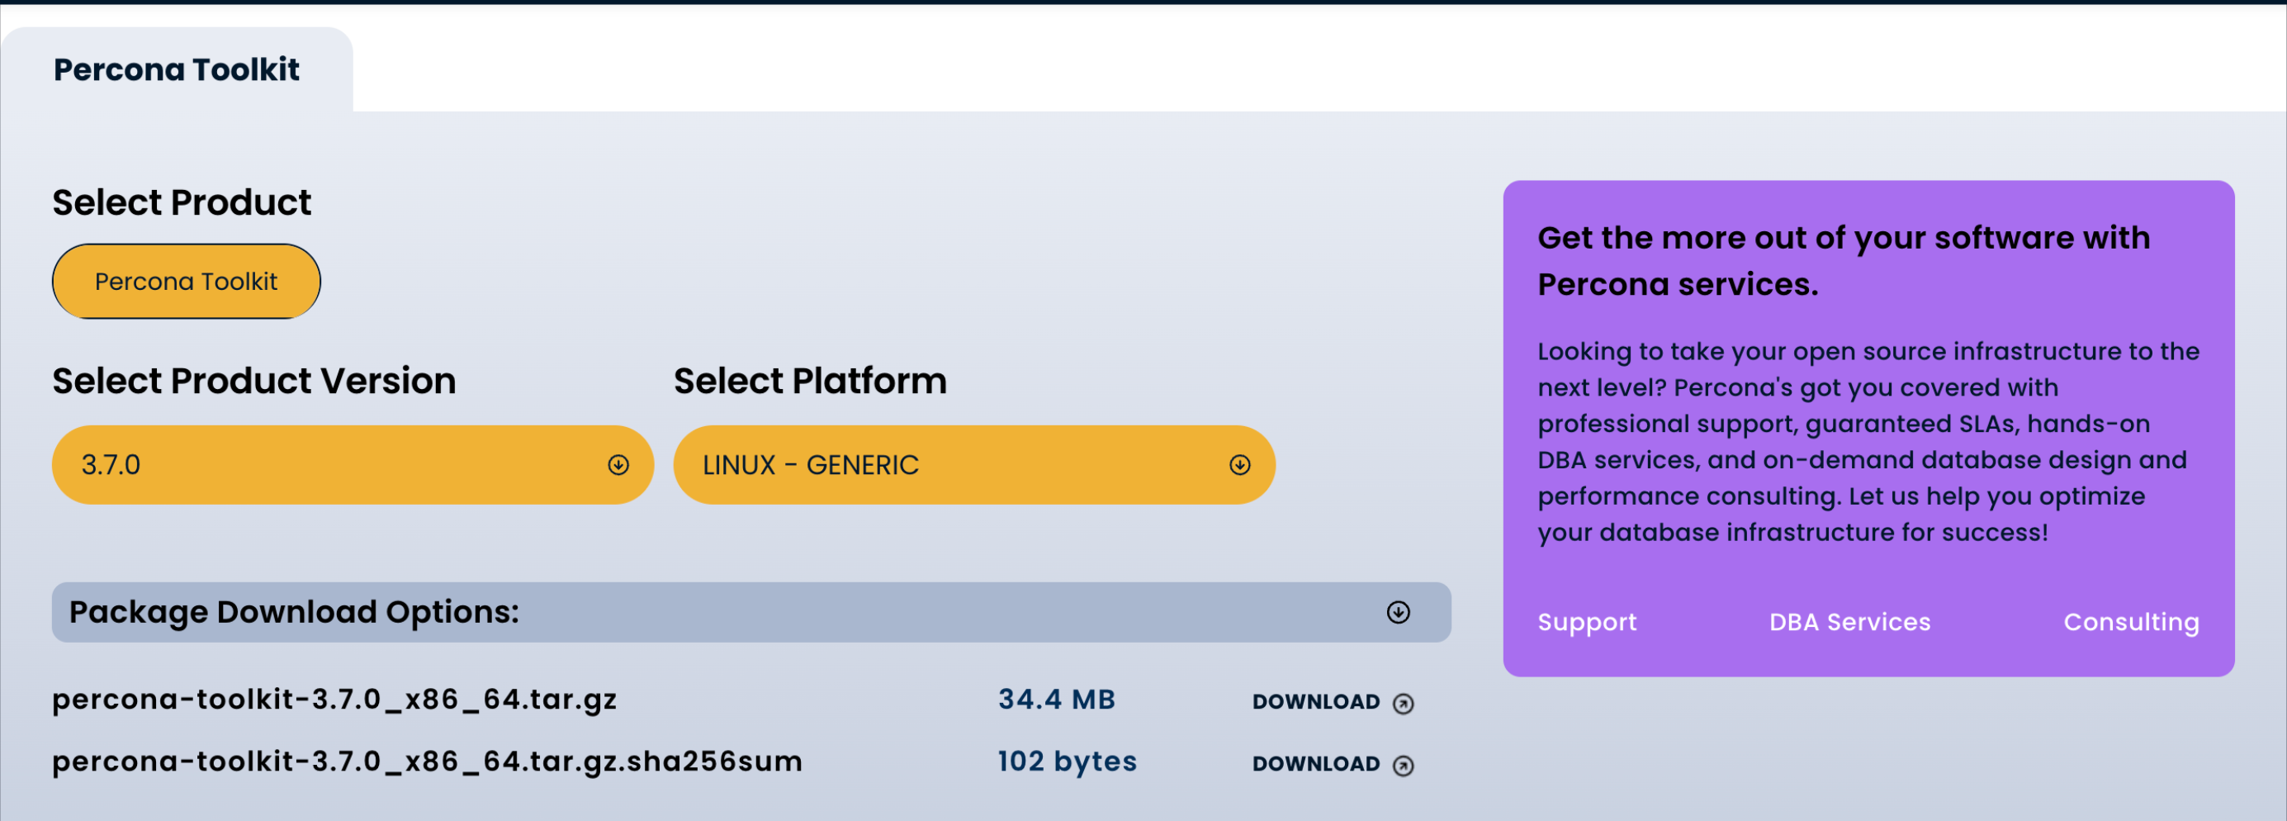Click the arrow icon in version selector
The width and height of the screenshot is (2287, 821).
[x=618, y=465]
